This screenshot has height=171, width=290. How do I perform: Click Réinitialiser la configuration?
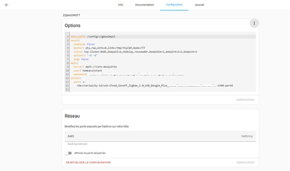88,163
